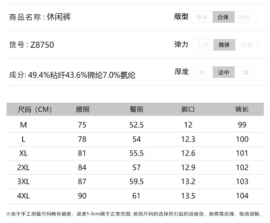The width and height of the screenshot is (270, 223).
Task: Click pants length value 103
Action: 242,182
